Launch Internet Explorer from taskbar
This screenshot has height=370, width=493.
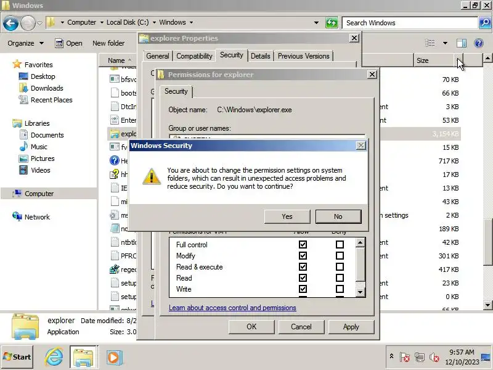pos(54,357)
